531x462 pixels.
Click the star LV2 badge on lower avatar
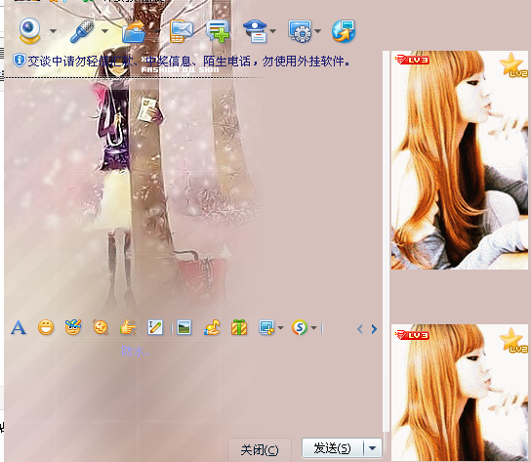[513, 341]
